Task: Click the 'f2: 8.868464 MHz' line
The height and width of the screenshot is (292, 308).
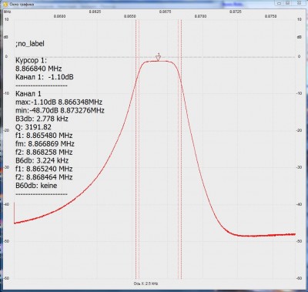Action: (x=44, y=177)
